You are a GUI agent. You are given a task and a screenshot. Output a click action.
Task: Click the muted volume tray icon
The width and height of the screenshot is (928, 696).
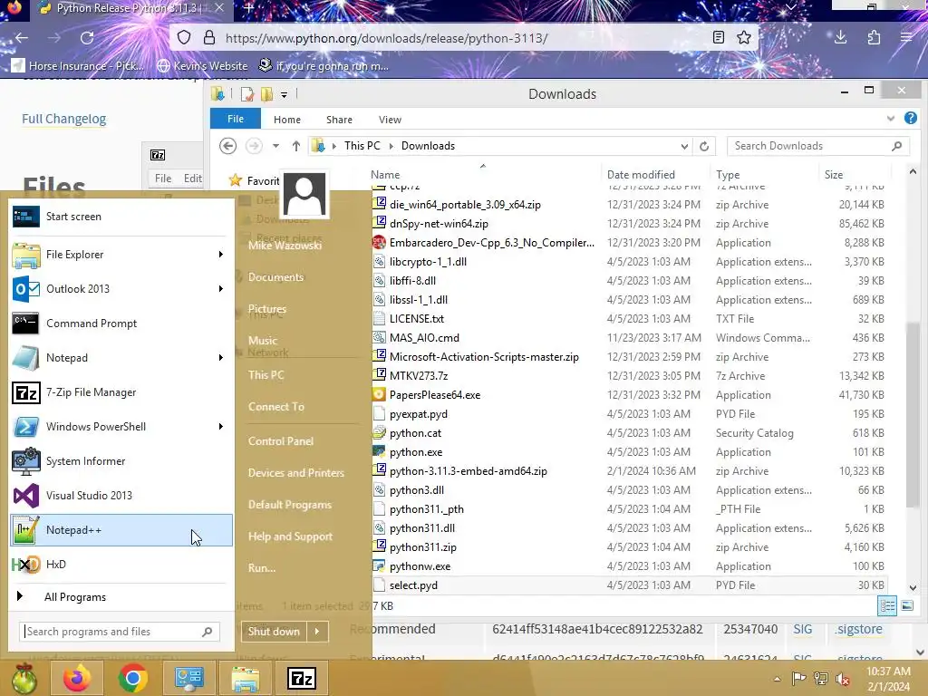843,678
